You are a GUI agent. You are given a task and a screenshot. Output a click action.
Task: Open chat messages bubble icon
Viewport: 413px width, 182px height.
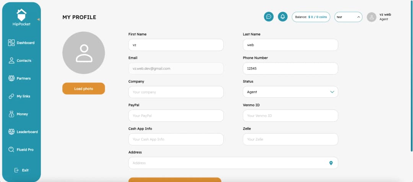pos(269,17)
